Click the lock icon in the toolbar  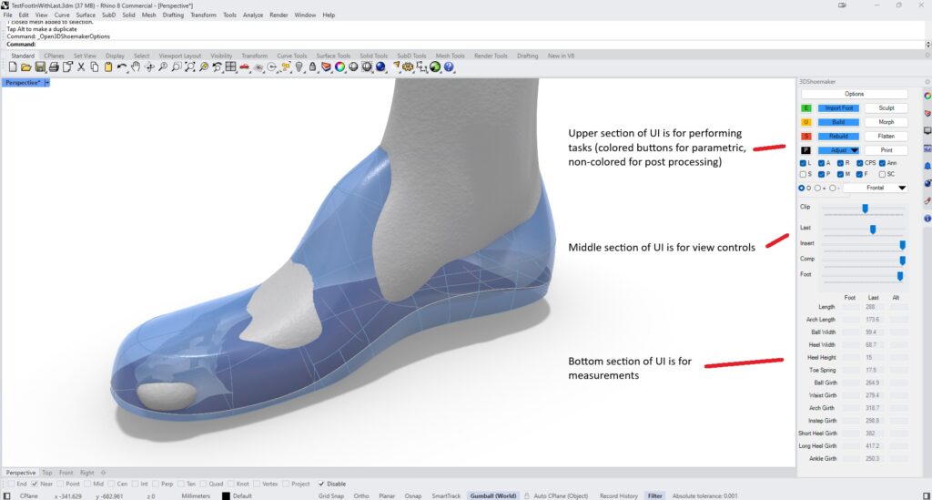pos(312,67)
